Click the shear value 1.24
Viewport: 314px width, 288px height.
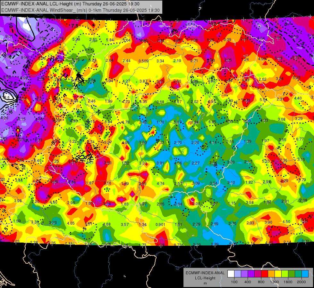click(245, 59)
